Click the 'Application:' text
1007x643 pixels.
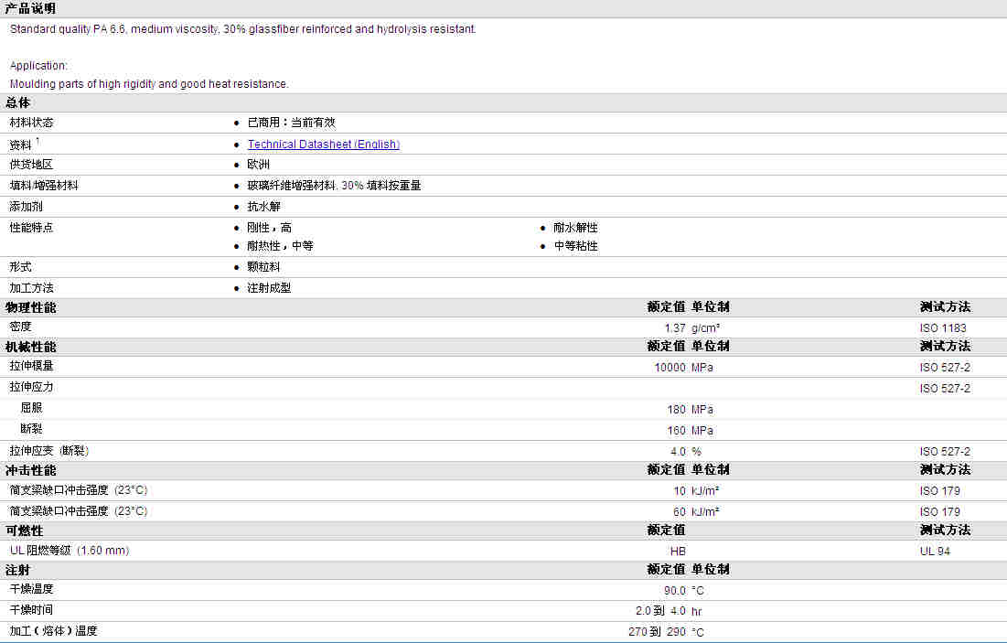38,66
